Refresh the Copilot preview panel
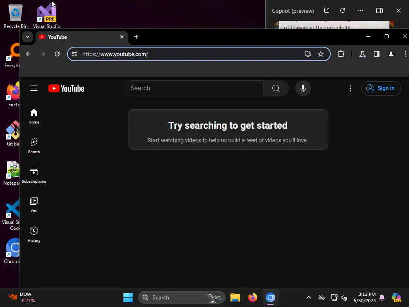Image resolution: width=409 pixels, height=307 pixels. click(x=342, y=10)
